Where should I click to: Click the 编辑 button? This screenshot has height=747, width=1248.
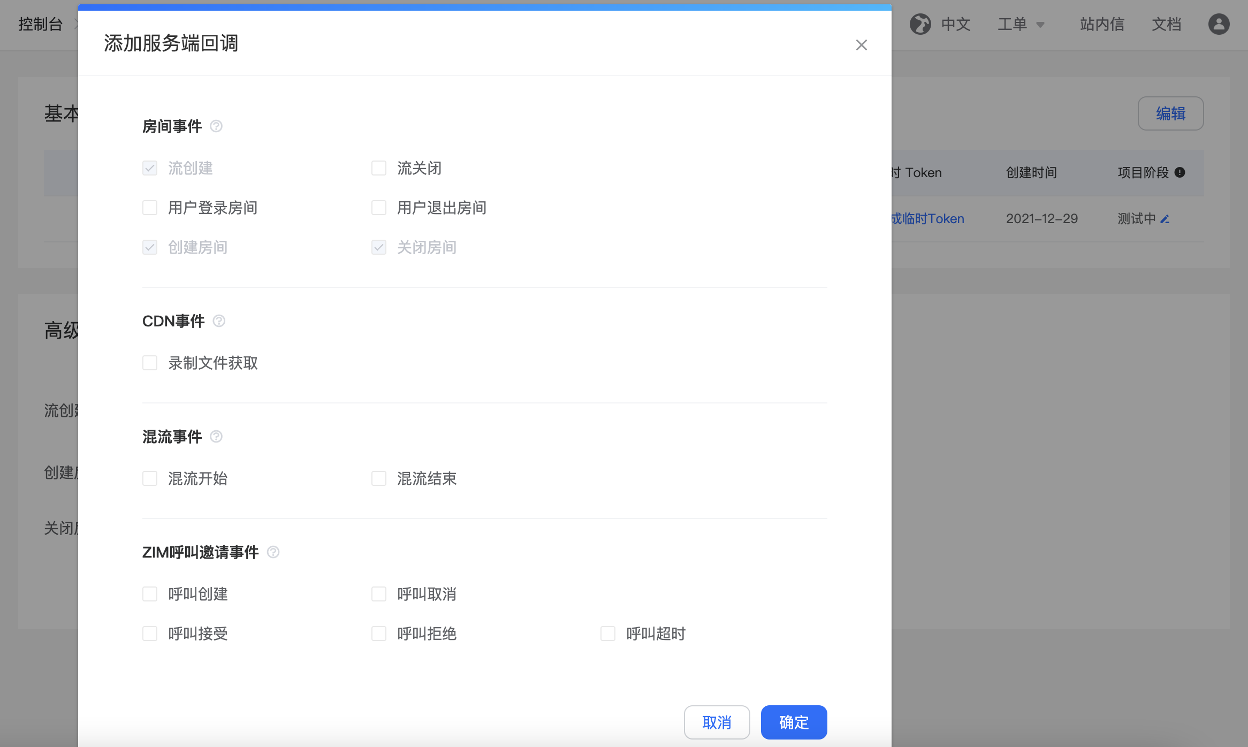[x=1170, y=113]
